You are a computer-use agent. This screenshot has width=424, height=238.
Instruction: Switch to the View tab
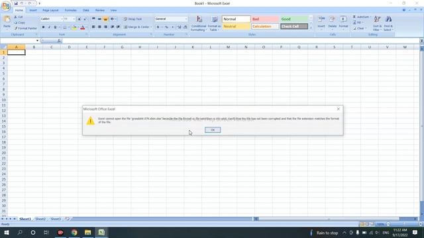click(x=113, y=11)
